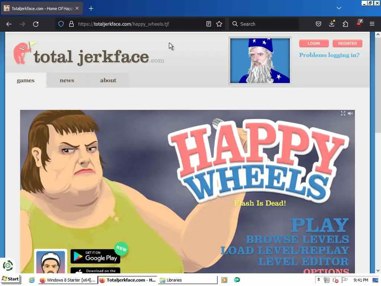This screenshot has width=381, height=286.
Task: Select the news tab
Action: pyautogui.click(x=67, y=80)
